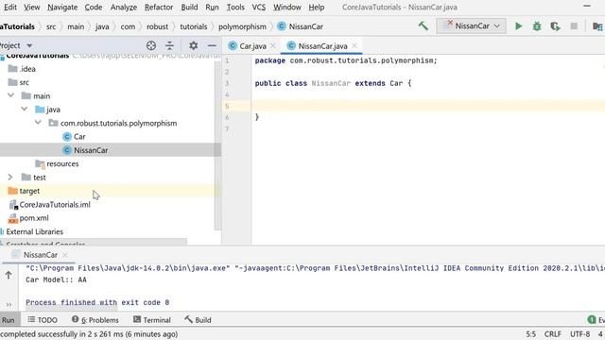
Task: Open the Edit menu
Action: [x=9, y=8]
